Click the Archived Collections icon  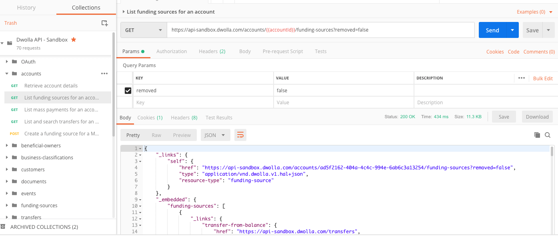click(3, 227)
